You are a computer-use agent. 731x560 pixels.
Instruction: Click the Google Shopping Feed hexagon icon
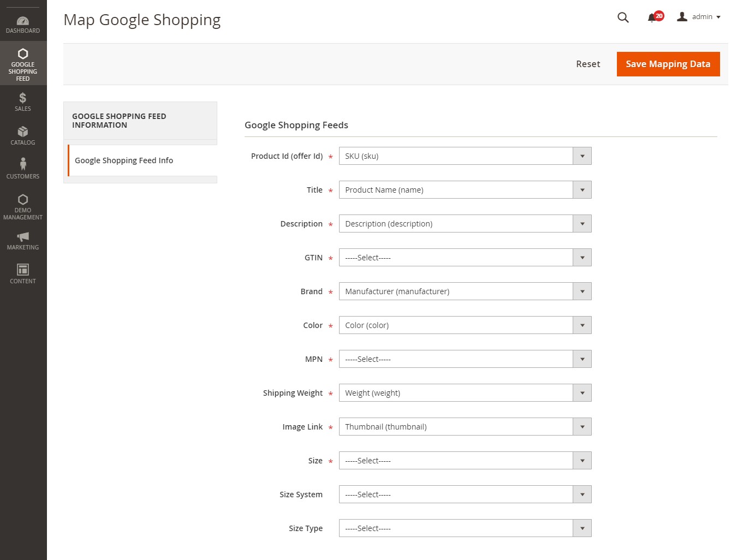23,54
